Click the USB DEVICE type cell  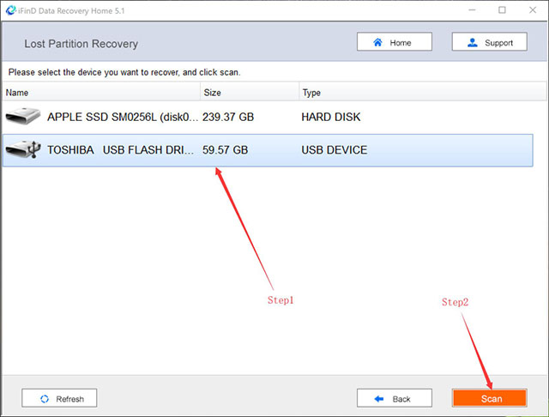click(335, 150)
